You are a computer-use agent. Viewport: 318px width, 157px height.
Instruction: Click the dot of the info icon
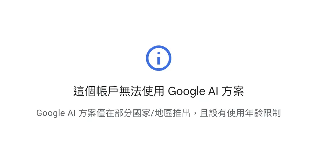[x=159, y=53]
